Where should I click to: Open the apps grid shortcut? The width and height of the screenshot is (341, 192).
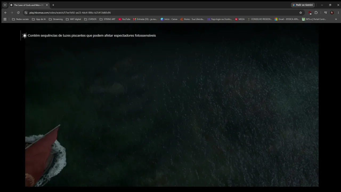5,19
